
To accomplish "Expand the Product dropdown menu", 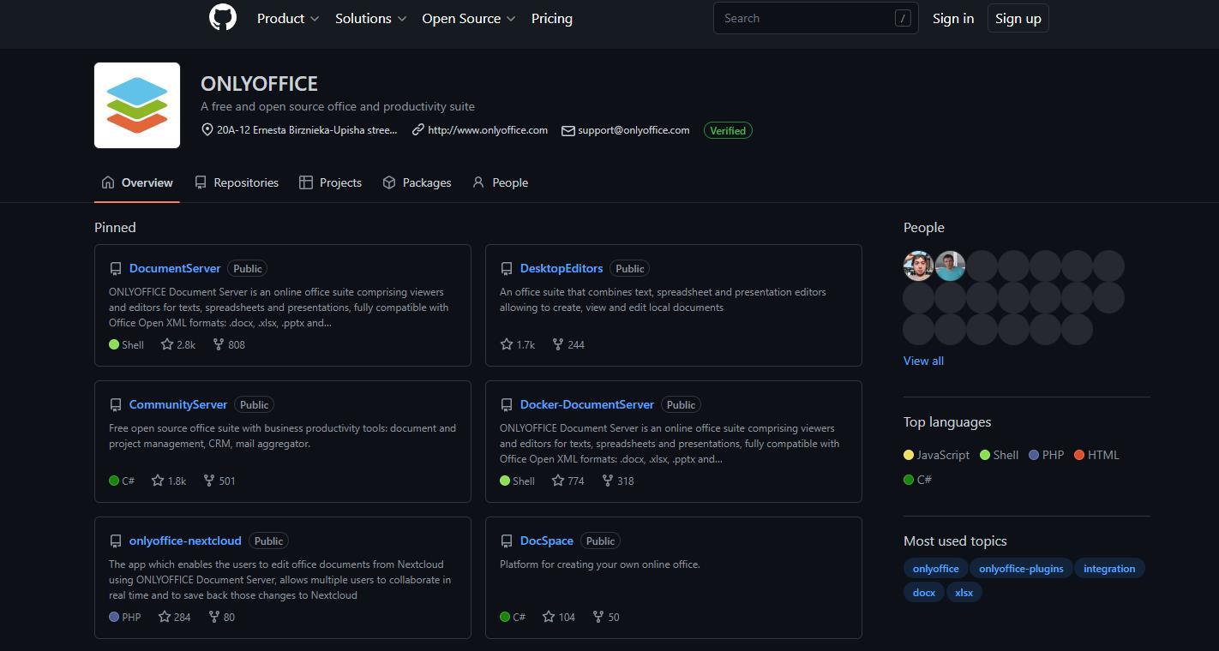I will (288, 18).
